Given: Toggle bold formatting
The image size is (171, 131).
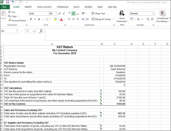Looking at the screenshot, I should point(31,19).
